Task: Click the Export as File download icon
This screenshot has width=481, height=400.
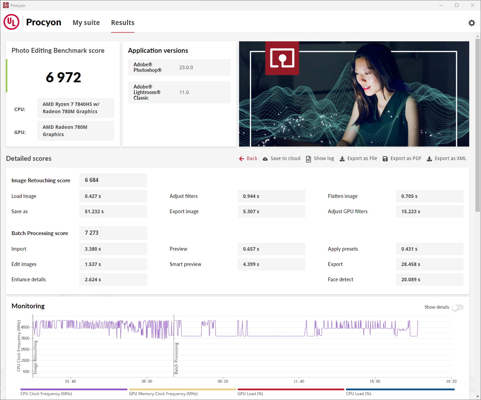Action: coord(342,159)
